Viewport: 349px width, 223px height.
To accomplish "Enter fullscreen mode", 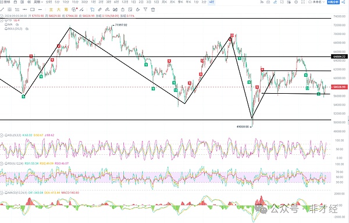I will [303, 2].
